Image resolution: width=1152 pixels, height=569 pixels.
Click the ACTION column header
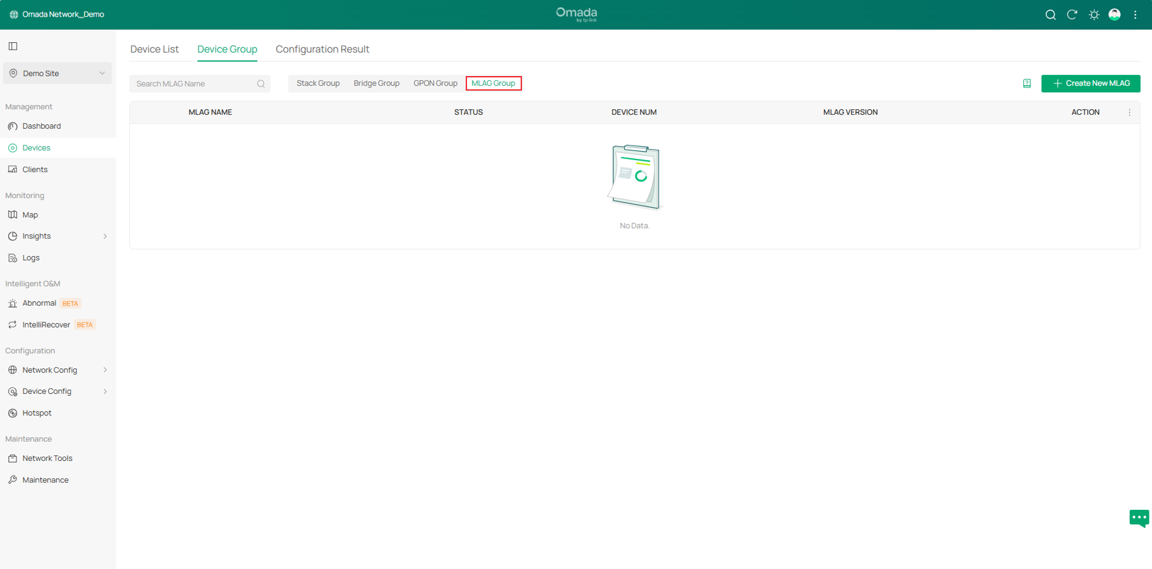(x=1085, y=112)
